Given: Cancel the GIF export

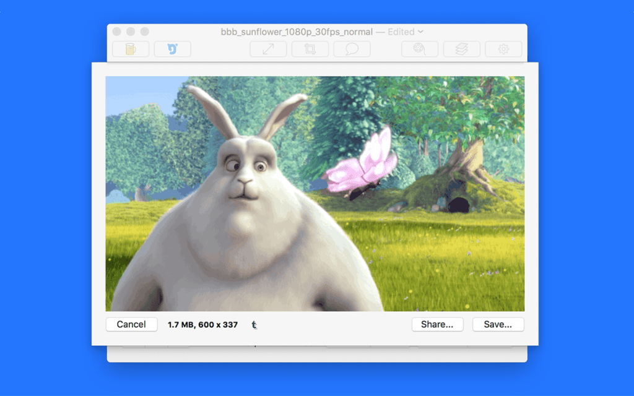Looking at the screenshot, I should [x=131, y=324].
